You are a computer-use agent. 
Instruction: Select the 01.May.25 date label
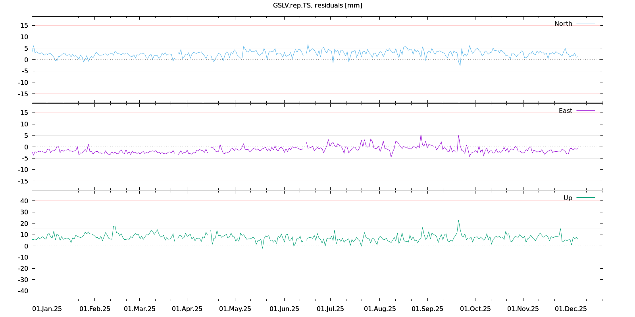coord(235,309)
